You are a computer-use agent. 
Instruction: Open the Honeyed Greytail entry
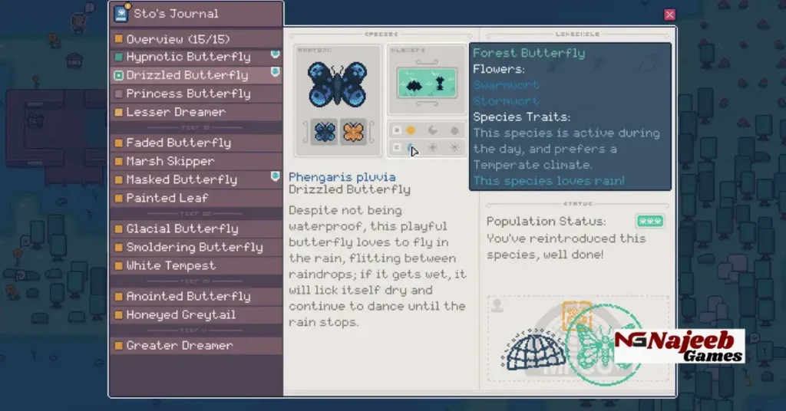point(180,314)
